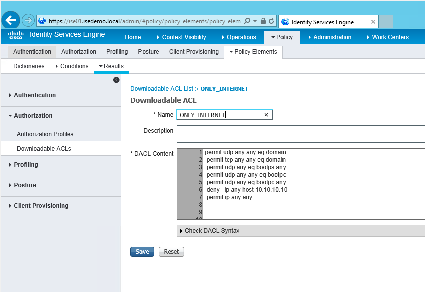Open the Client Provisioning tab
Screen dimensions: 425x292
(194, 52)
